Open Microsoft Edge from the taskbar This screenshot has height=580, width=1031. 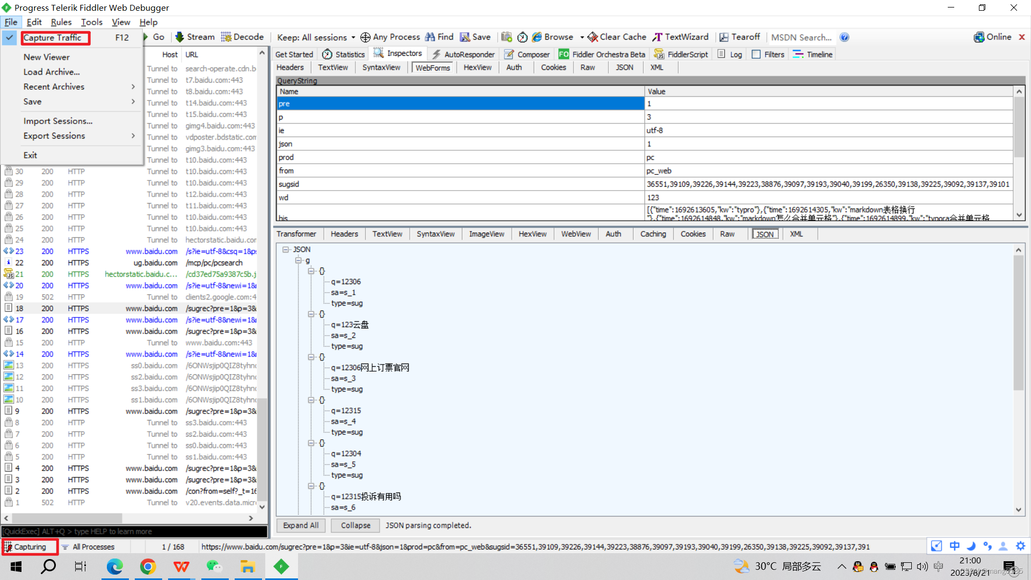coord(114,567)
